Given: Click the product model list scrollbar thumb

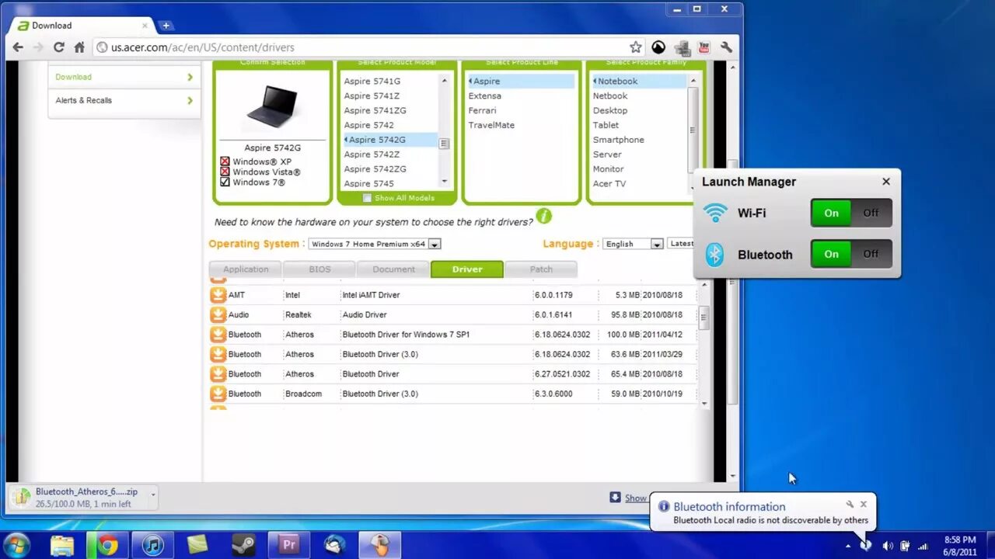Looking at the screenshot, I should pyautogui.click(x=445, y=143).
